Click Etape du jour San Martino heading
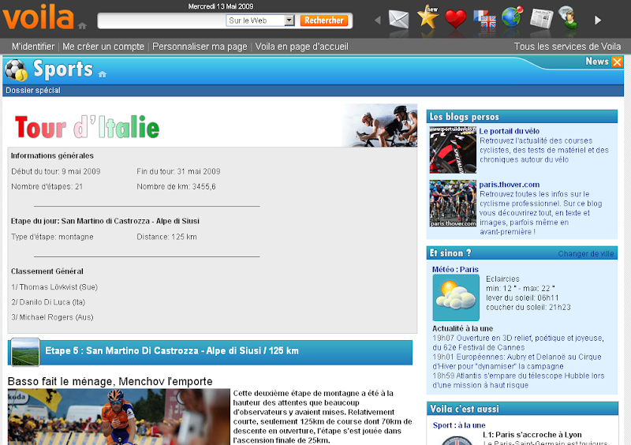The height and width of the screenshot is (445, 631). coord(105,221)
